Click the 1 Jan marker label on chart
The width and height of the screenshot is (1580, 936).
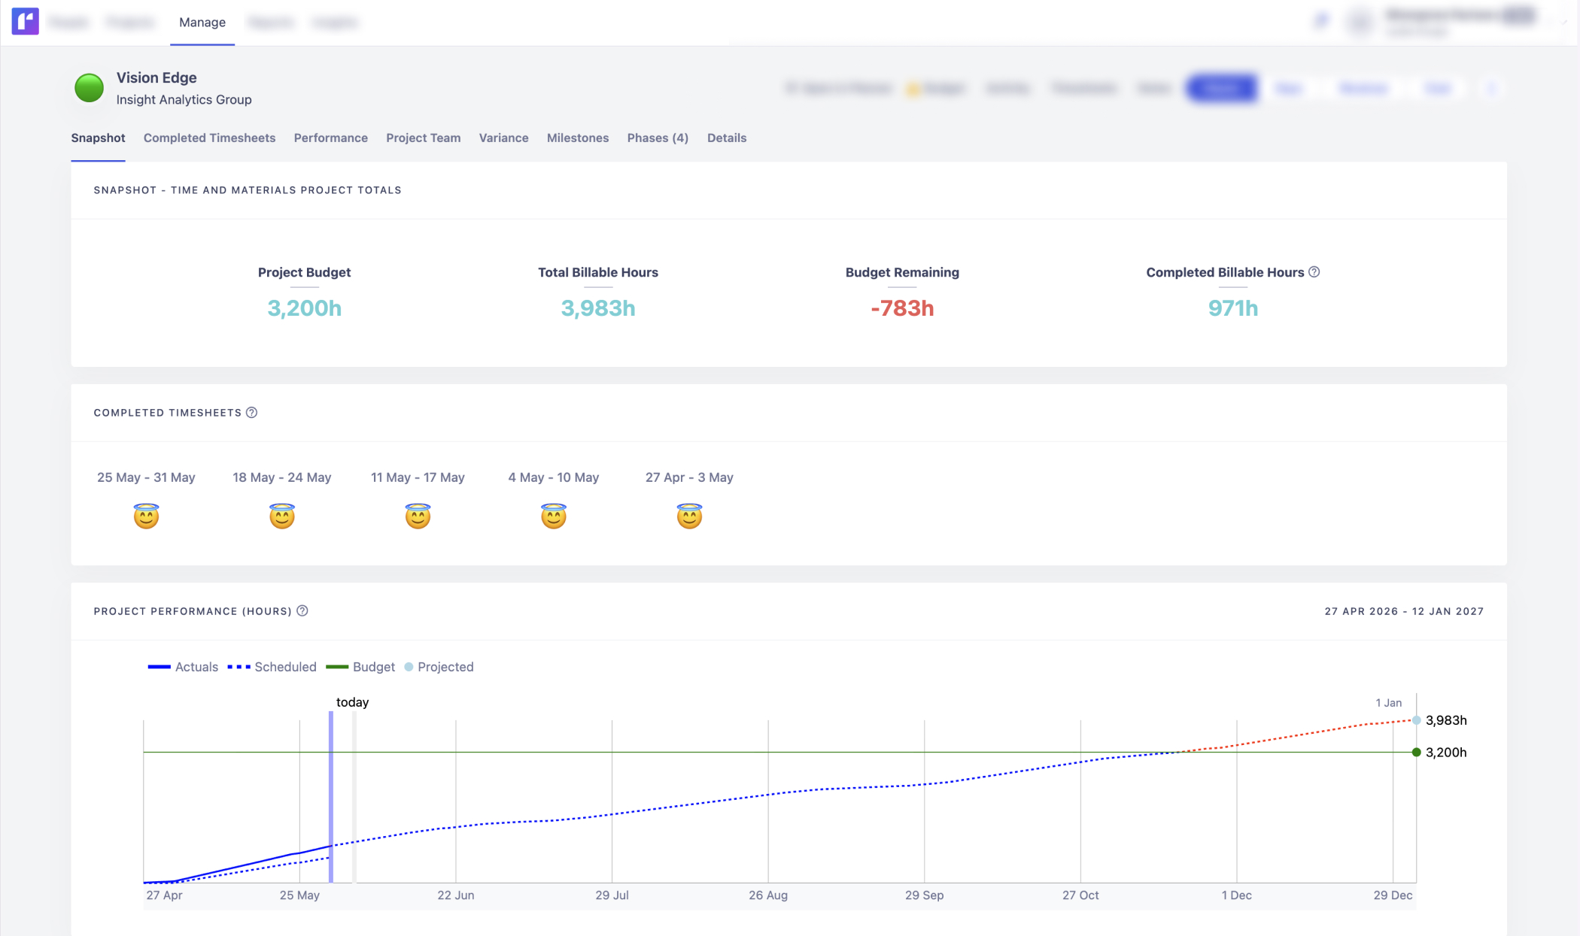coord(1389,703)
